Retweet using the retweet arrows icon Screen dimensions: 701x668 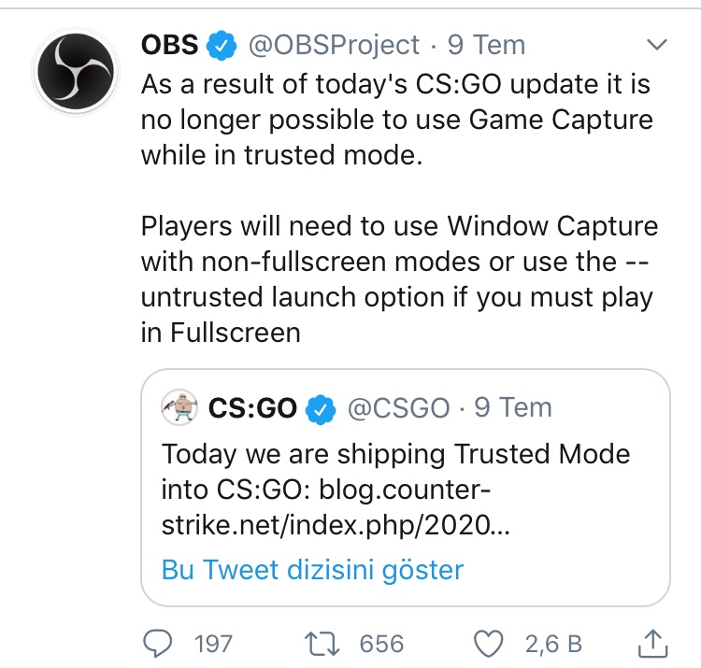click(x=321, y=643)
